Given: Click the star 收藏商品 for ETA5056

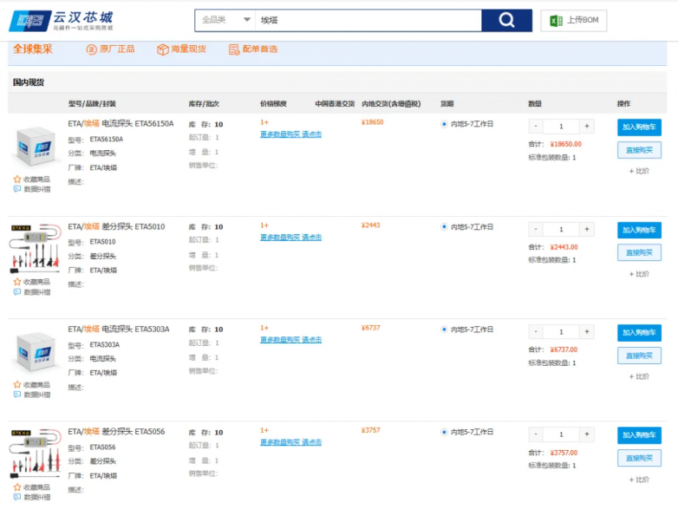Looking at the screenshot, I should click(17, 487).
